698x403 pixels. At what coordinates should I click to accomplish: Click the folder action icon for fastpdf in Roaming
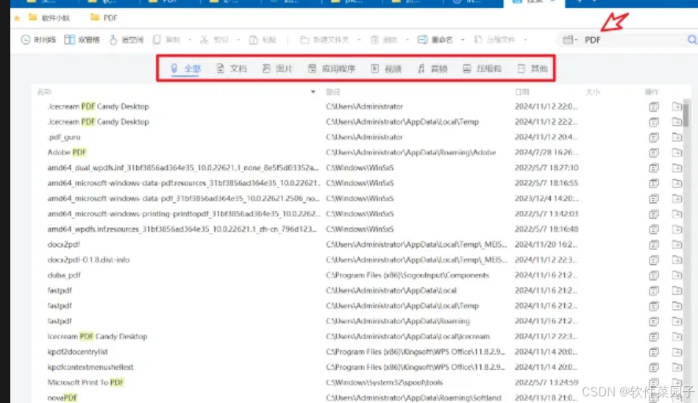(677, 321)
